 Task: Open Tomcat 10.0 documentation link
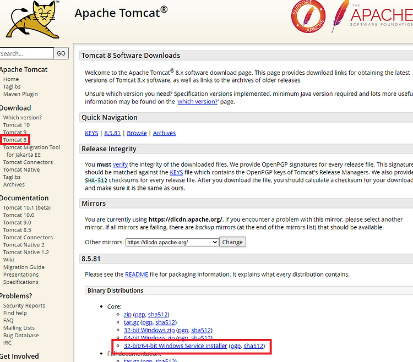coord(19,215)
